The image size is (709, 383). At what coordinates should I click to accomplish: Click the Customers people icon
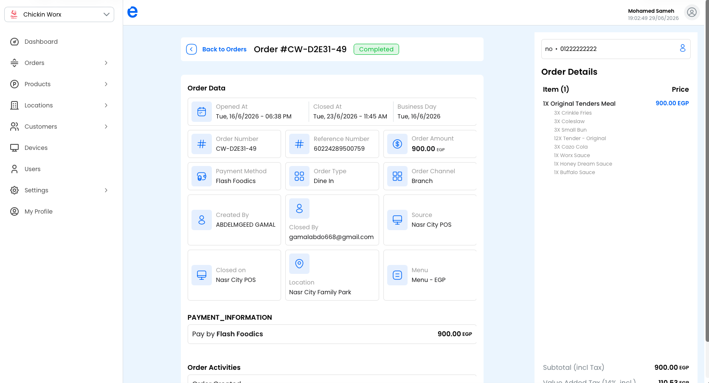tap(14, 127)
